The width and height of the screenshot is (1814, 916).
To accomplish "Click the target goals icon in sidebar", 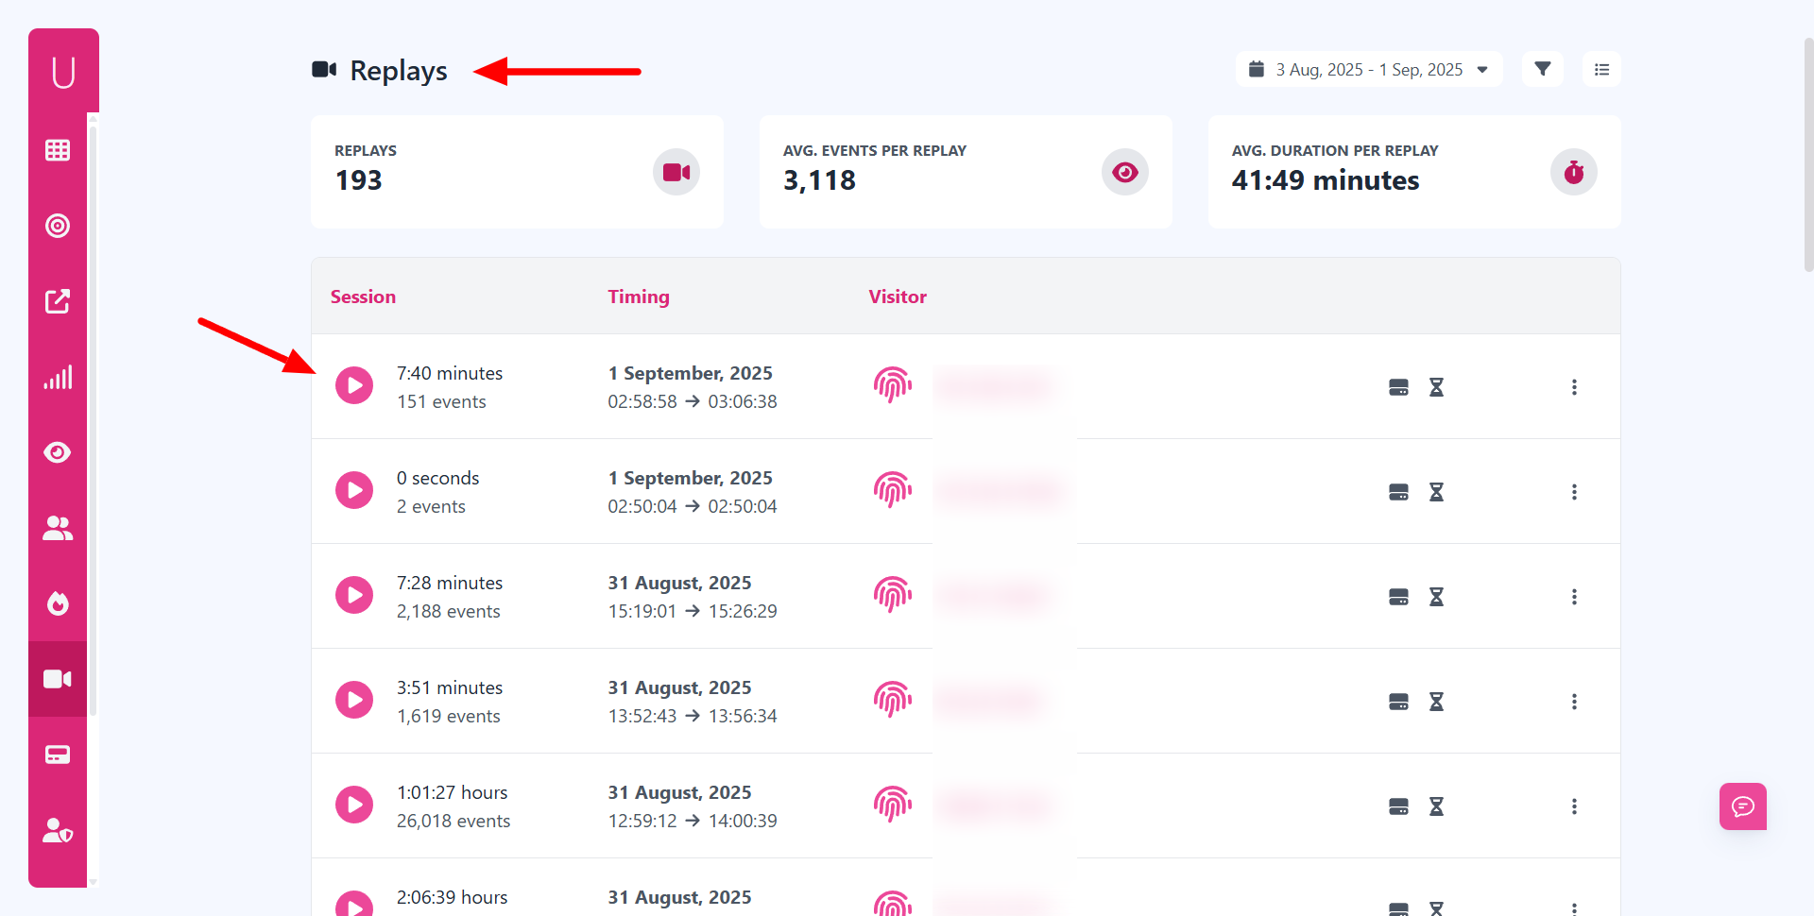I will 58,226.
